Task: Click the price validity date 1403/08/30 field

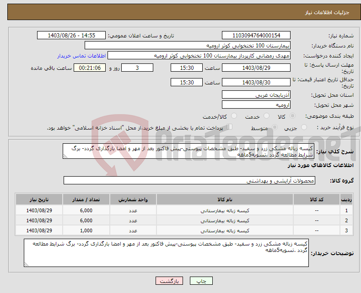Action: click(256, 82)
